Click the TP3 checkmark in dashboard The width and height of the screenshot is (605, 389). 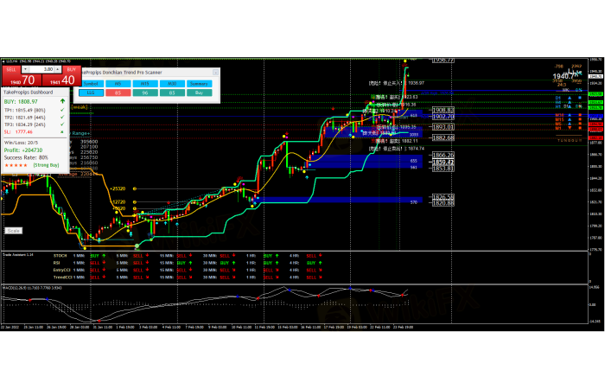[x=61, y=124]
